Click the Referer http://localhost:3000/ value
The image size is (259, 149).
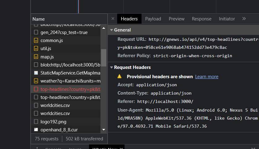point(165,101)
